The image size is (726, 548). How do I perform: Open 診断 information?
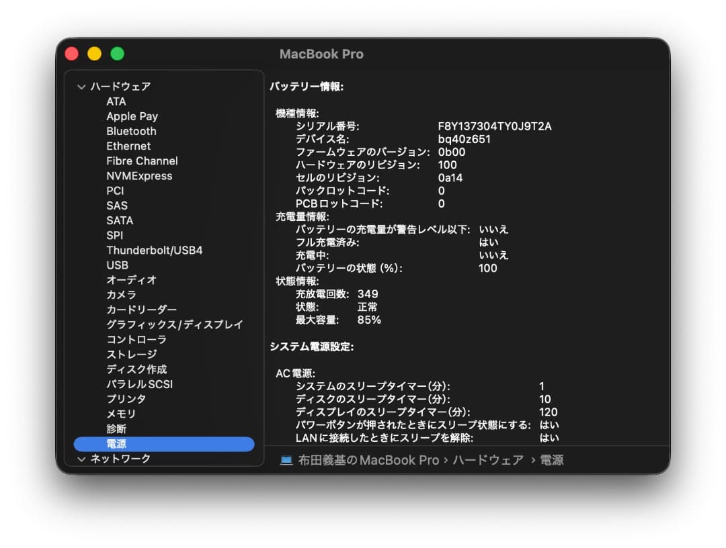118,429
